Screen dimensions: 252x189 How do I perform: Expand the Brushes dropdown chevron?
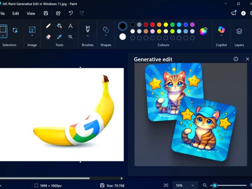click(88, 36)
